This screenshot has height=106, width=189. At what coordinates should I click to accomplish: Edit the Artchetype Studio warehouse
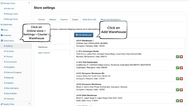click(x=177, y=57)
